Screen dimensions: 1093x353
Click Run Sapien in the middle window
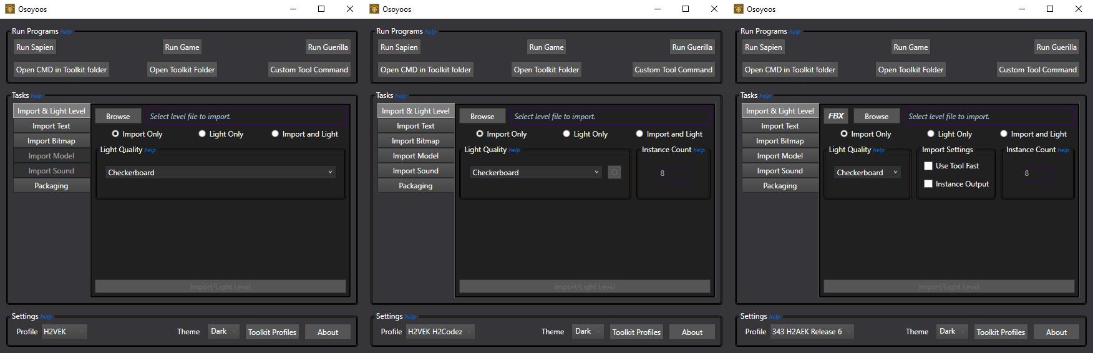coord(399,47)
